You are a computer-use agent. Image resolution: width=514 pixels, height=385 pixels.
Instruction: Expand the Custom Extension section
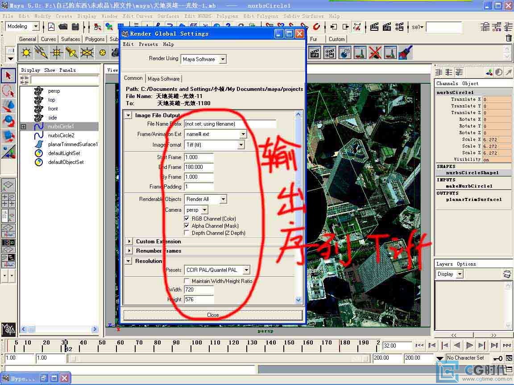tap(129, 241)
